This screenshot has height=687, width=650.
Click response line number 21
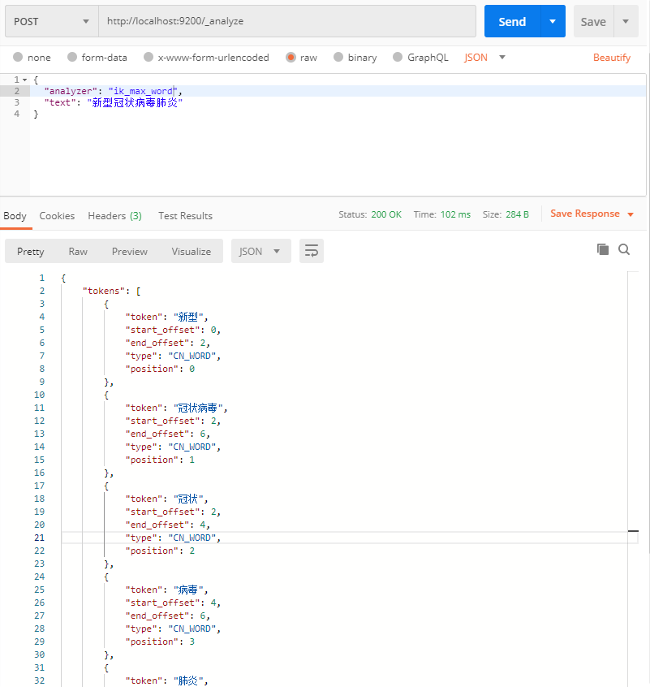(40, 538)
